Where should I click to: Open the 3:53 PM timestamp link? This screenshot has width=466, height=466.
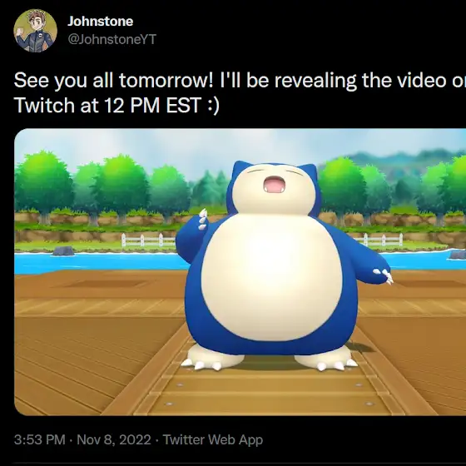tap(40, 440)
